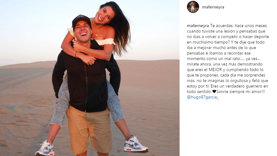This screenshot has height=156, width=277.
Task: Open maferneyra username beside the avatar
Action: [213, 7]
